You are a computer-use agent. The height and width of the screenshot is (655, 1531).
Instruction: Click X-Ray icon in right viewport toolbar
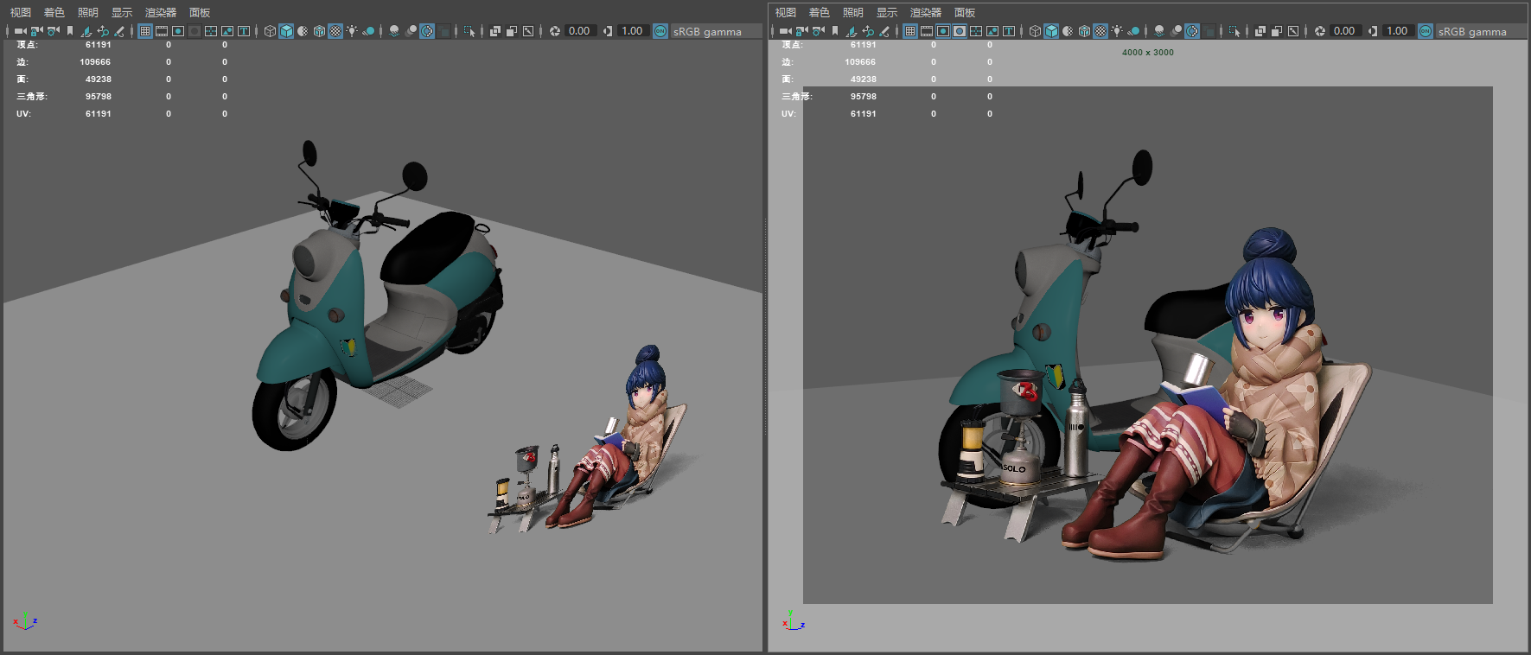pyautogui.click(x=1260, y=31)
